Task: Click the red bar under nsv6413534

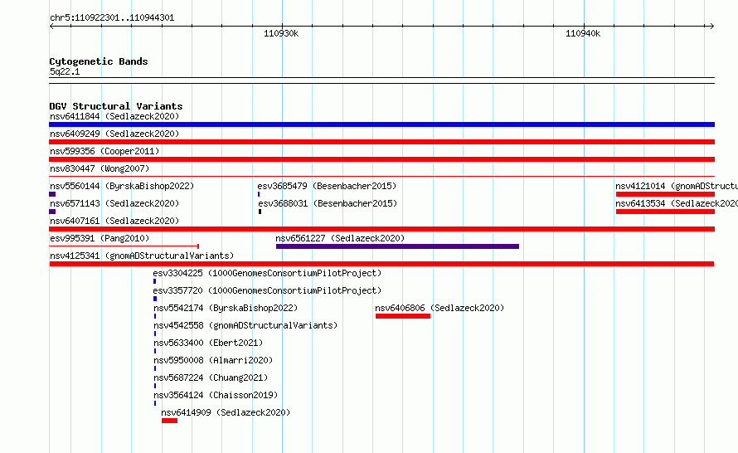Action: [665, 212]
